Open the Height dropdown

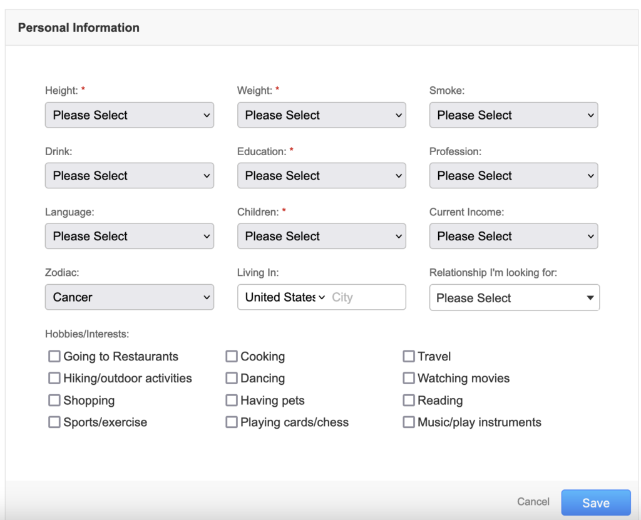pos(129,115)
